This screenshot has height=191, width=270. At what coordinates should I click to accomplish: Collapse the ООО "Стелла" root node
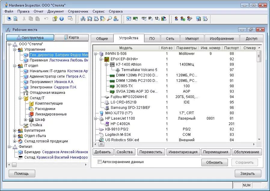(x=9, y=44)
